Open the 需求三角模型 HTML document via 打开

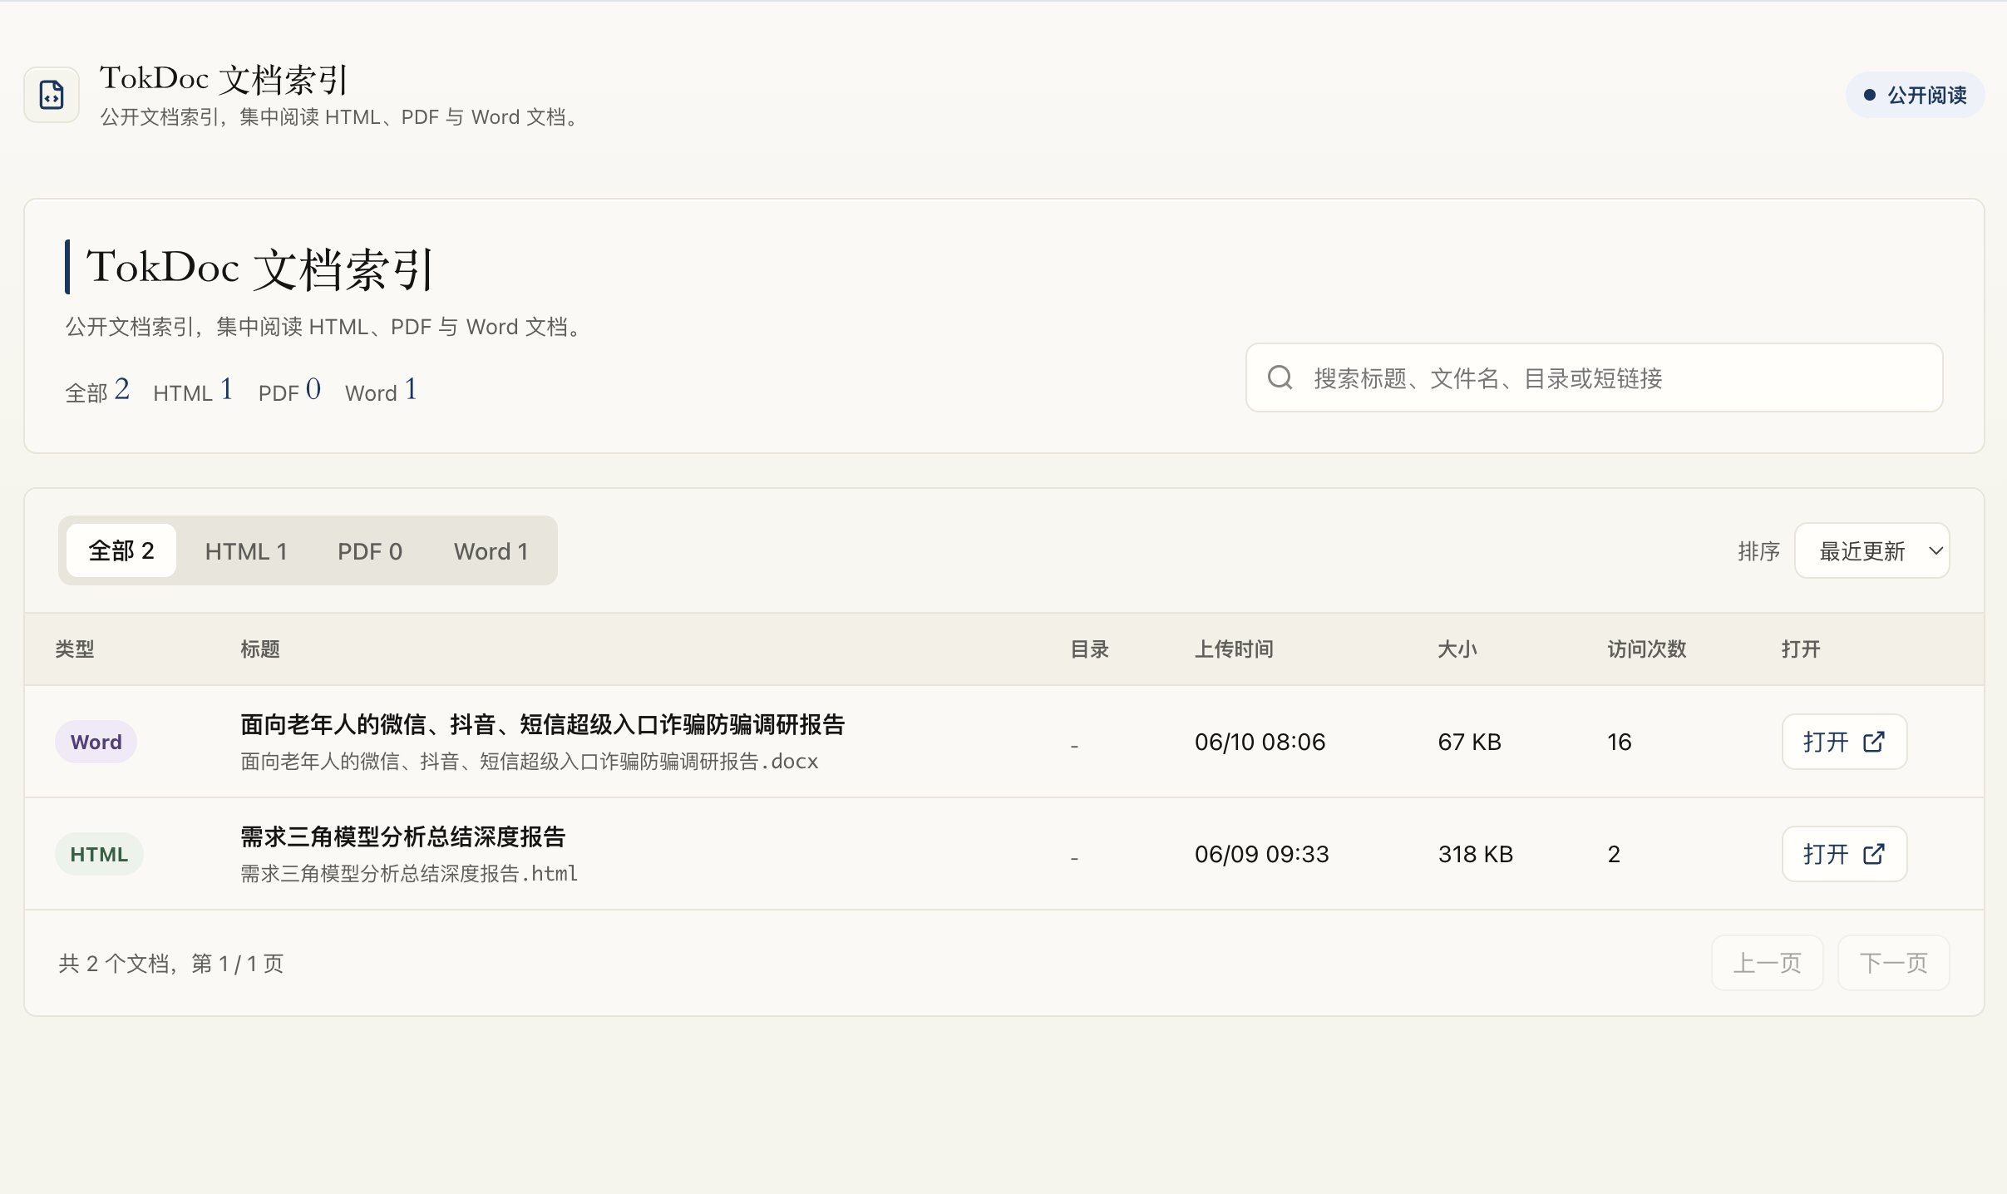1844,854
